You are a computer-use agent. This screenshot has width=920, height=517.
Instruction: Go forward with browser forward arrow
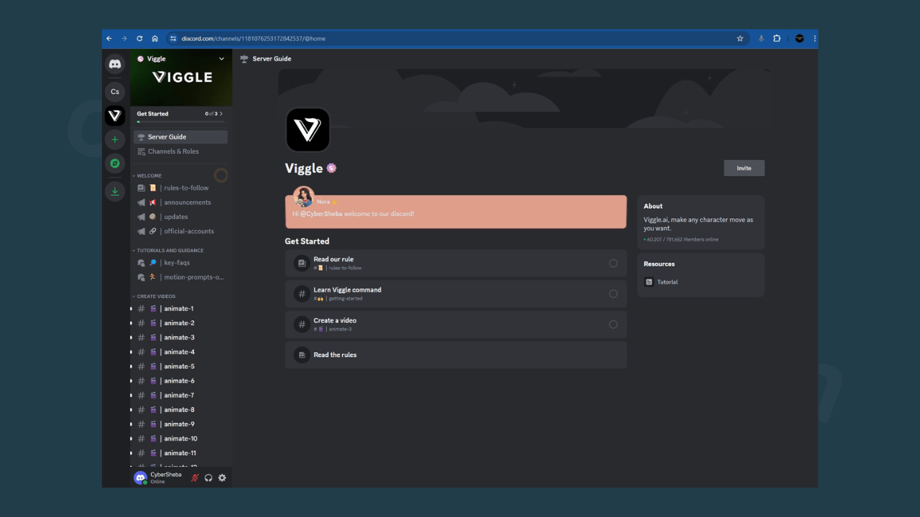[124, 39]
